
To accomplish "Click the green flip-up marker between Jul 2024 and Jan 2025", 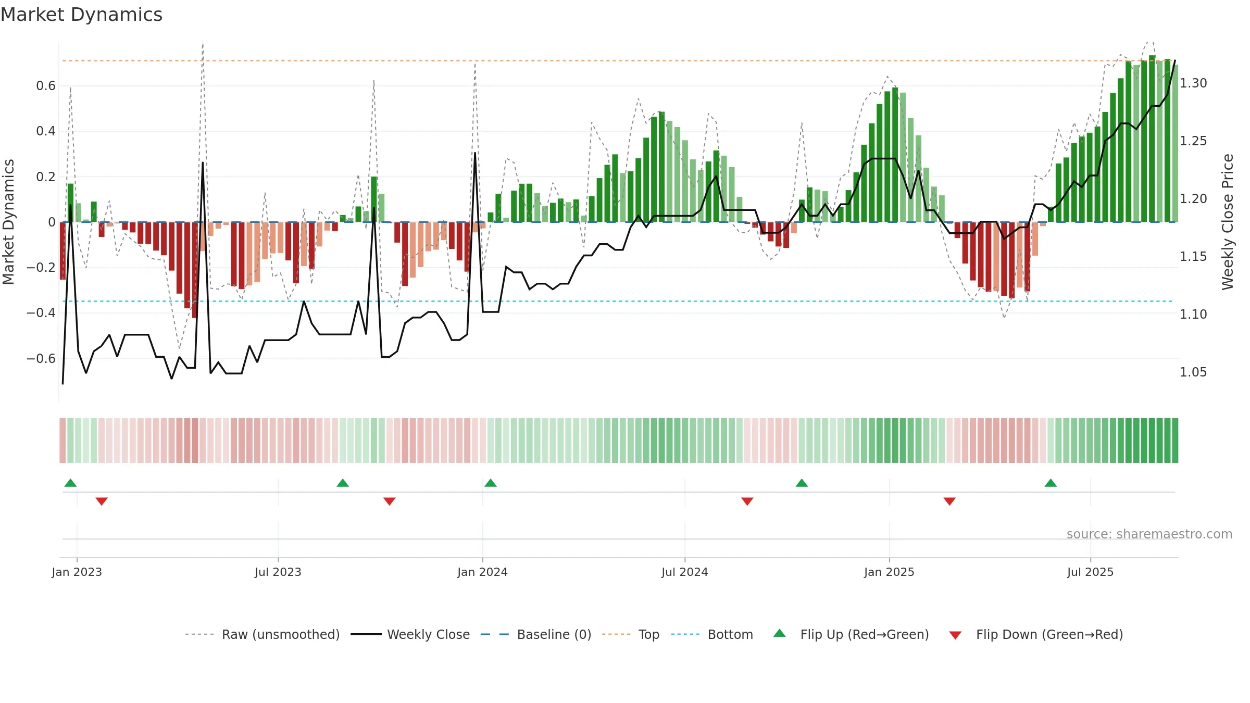I will coord(802,483).
